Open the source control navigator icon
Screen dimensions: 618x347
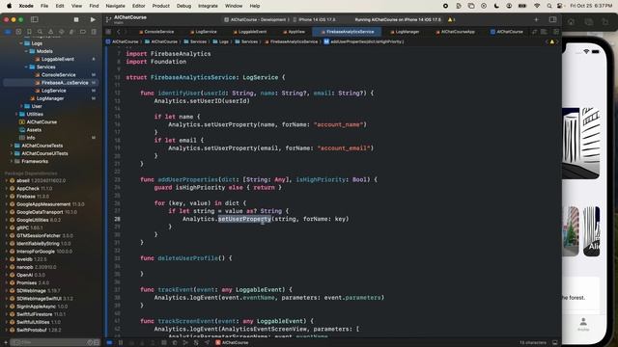18,32
